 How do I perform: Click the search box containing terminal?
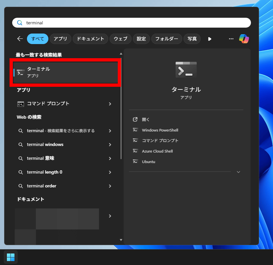coord(132,23)
